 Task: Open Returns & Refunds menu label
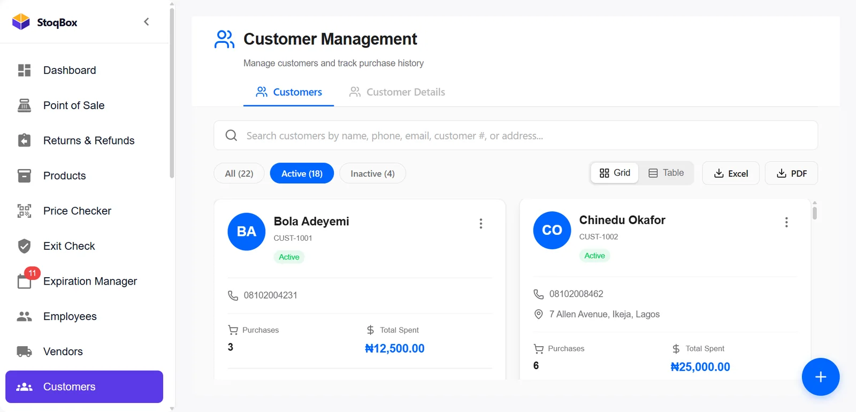pyautogui.click(x=89, y=140)
